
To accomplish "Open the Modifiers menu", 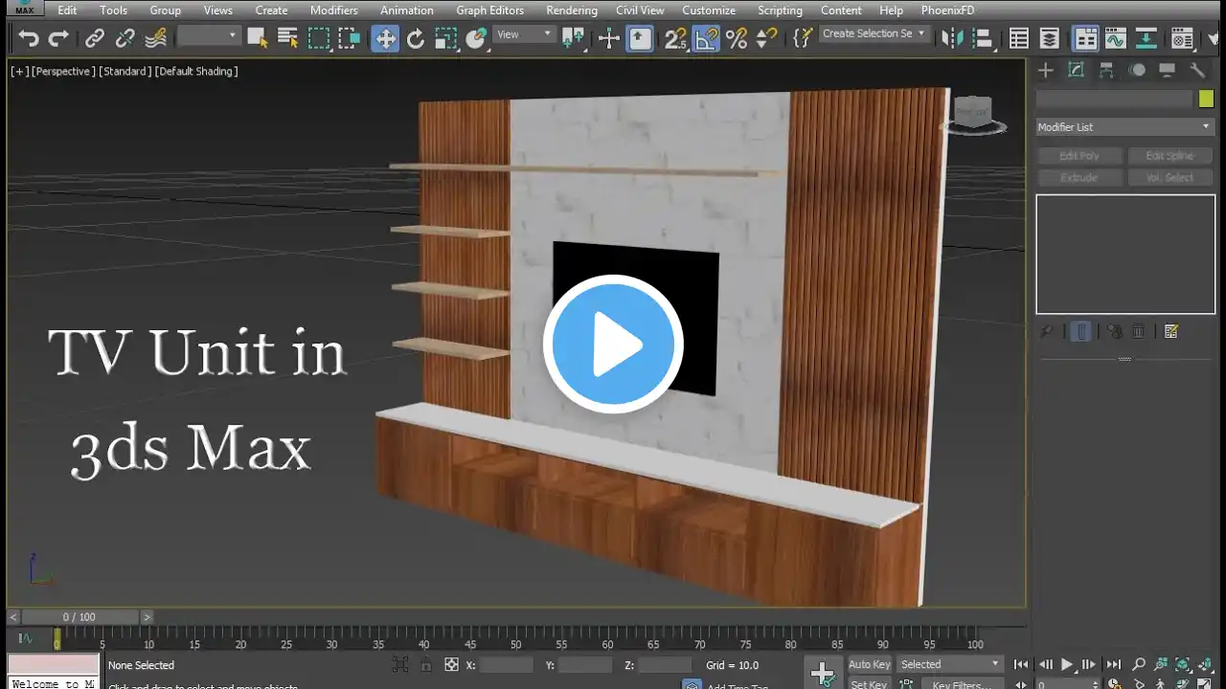I will 334,11.
